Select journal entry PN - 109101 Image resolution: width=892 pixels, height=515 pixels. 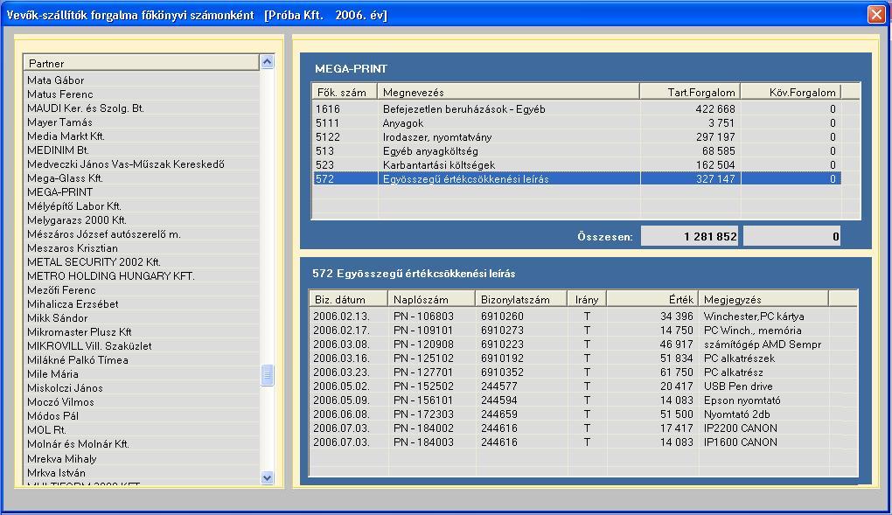569,330
